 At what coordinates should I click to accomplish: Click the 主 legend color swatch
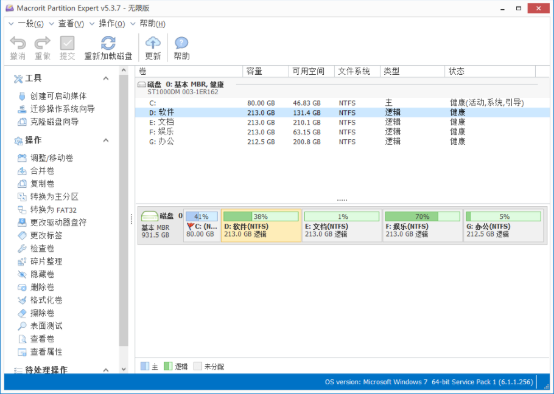[x=145, y=366]
